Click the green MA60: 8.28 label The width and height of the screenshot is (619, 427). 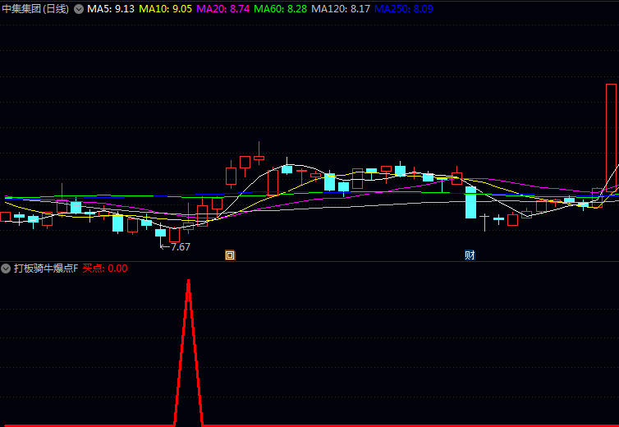click(x=281, y=9)
